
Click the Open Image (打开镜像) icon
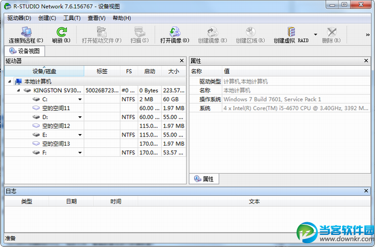(175, 32)
